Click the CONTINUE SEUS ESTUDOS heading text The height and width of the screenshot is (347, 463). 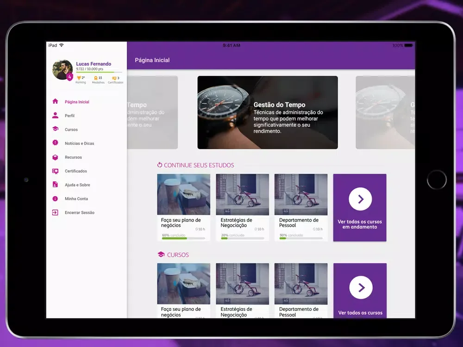point(199,165)
